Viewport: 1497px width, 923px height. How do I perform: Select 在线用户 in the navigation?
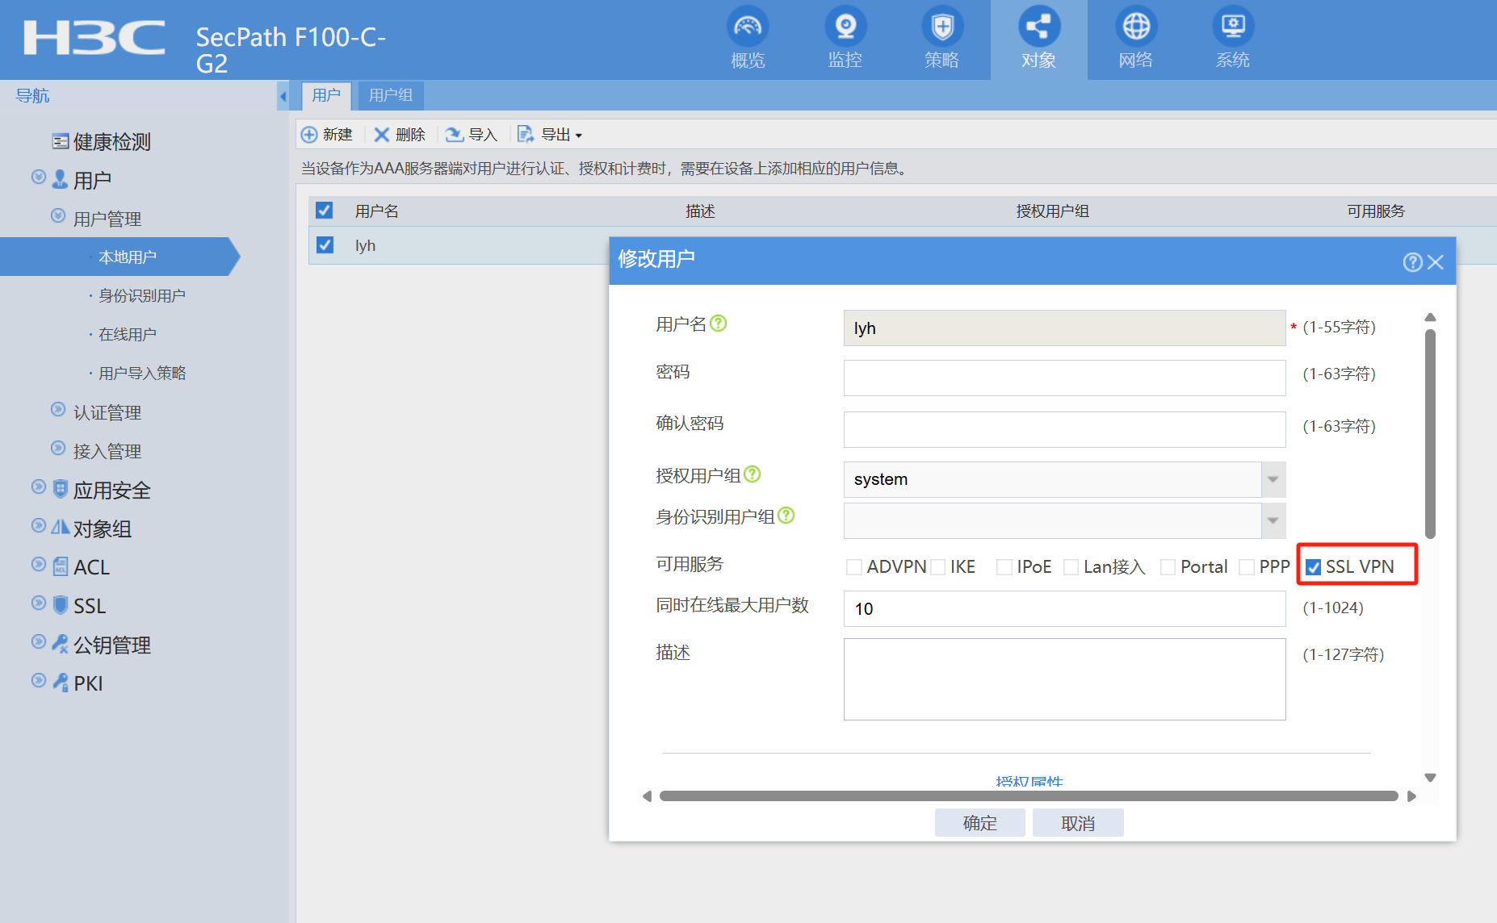(x=128, y=334)
